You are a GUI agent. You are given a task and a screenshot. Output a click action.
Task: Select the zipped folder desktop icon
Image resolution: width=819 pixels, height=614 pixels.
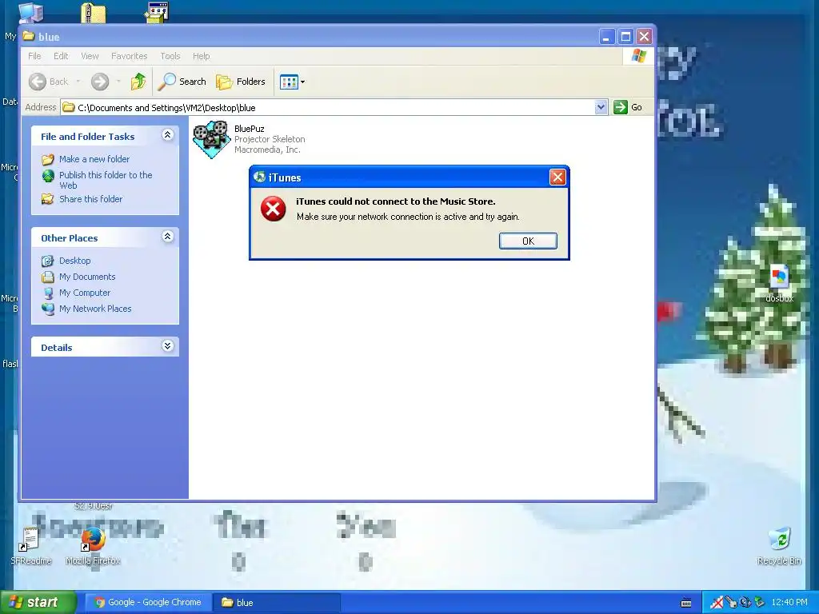click(x=94, y=13)
